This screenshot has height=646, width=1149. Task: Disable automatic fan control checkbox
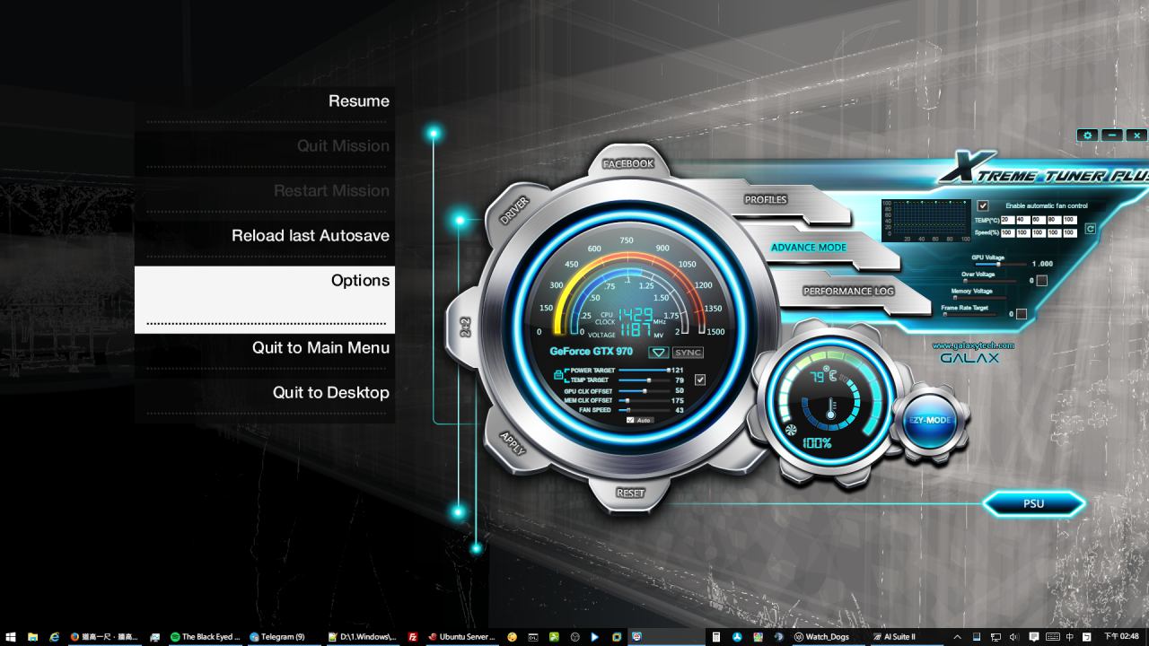[x=983, y=205]
